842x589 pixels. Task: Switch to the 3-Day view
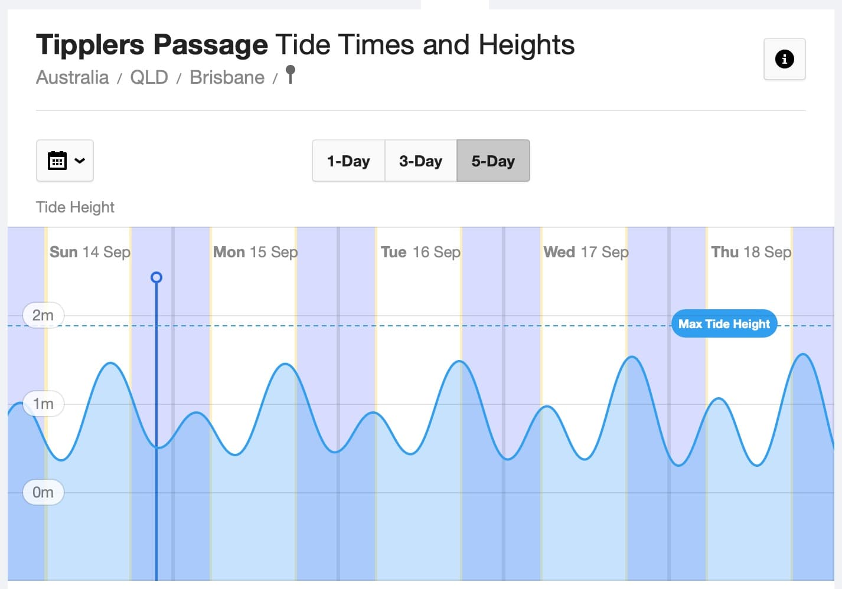pos(420,161)
